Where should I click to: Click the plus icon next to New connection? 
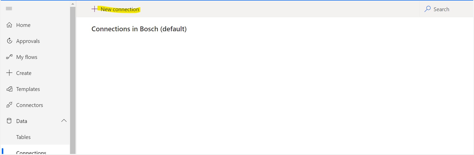94,9
